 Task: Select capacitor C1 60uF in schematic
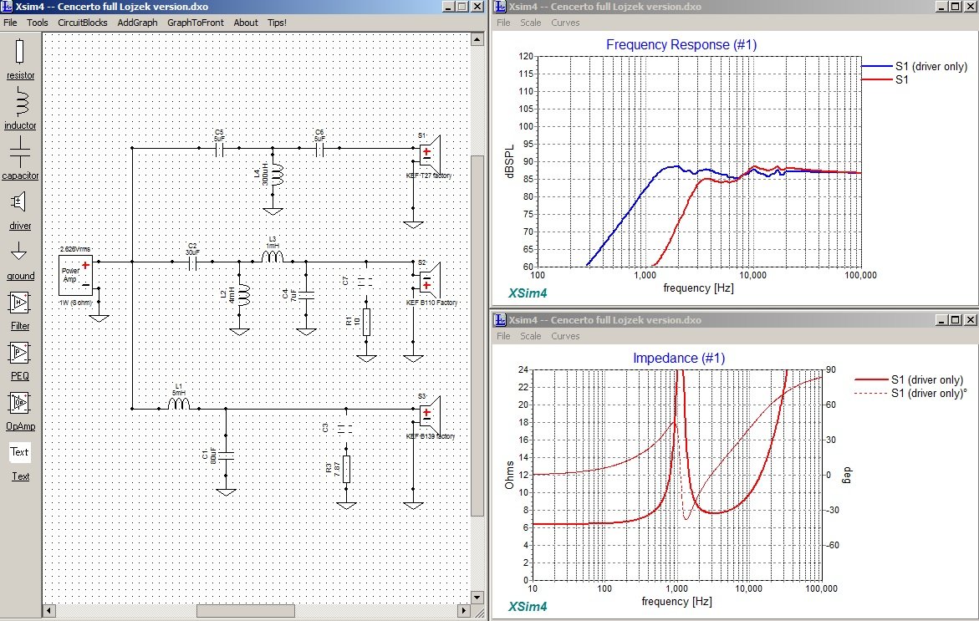226,455
